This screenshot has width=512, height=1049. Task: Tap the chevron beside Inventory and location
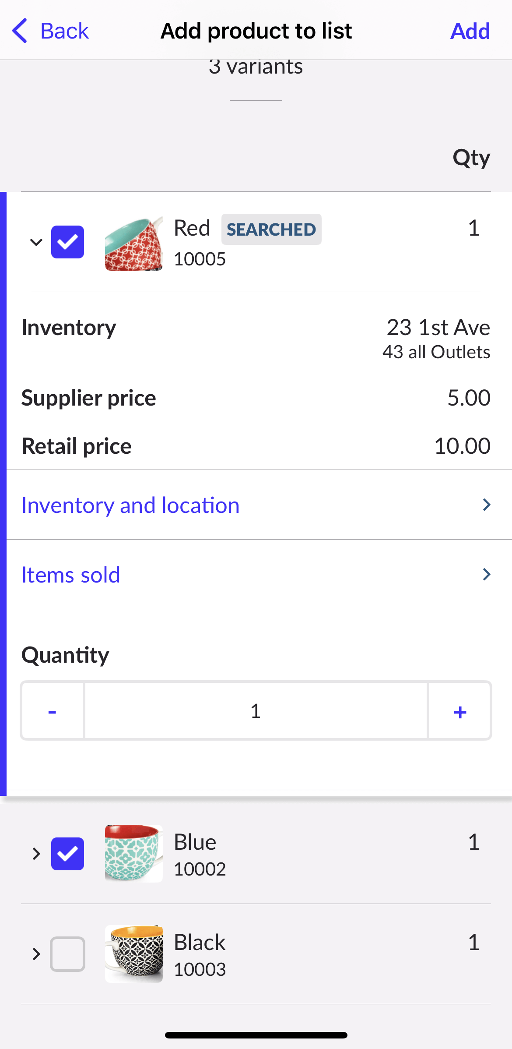(x=486, y=505)
